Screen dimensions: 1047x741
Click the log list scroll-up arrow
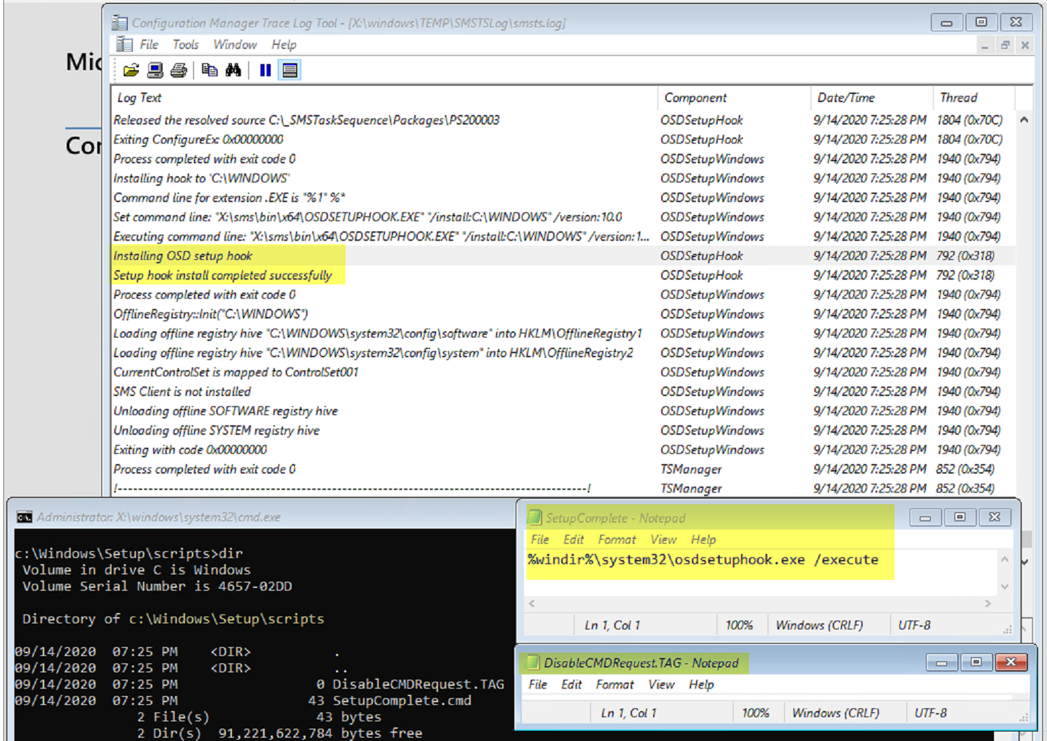point(1024,120)
